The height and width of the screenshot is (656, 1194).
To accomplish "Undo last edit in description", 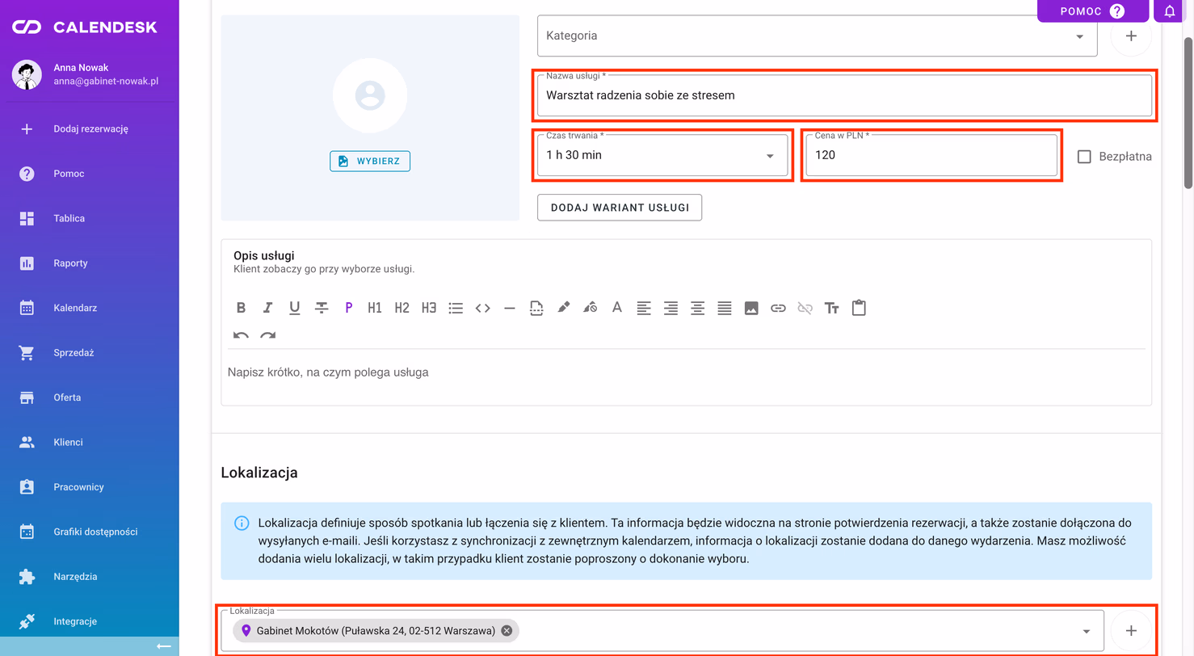I will coord(241,335).
